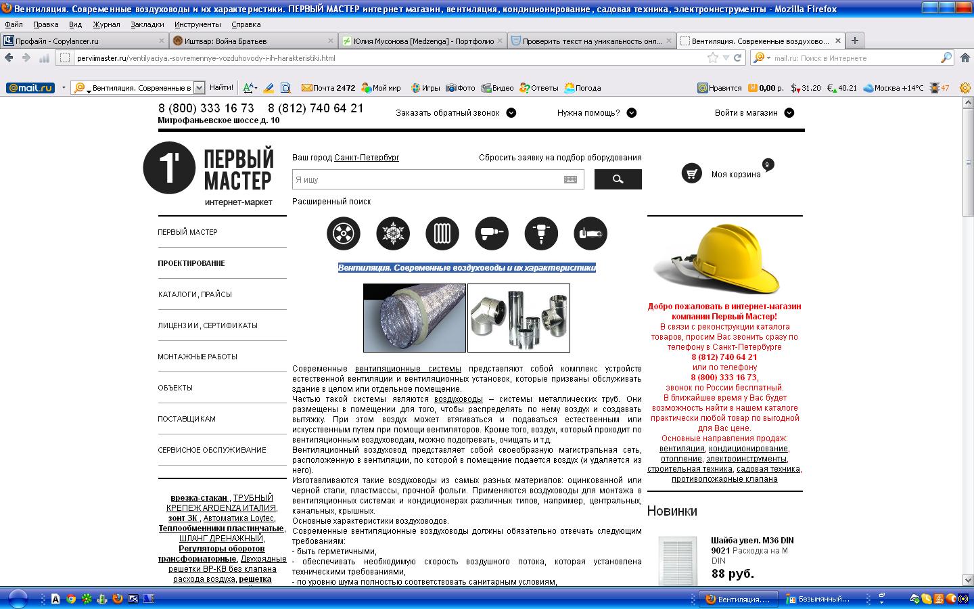Open mail.ru toolbar search history dropdown
This screenshot has width=974, height=609.
(x=199, y=88)
